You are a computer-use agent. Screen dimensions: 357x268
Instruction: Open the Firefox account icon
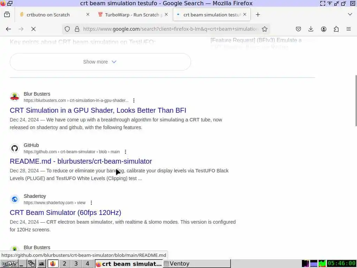[324, 29]
